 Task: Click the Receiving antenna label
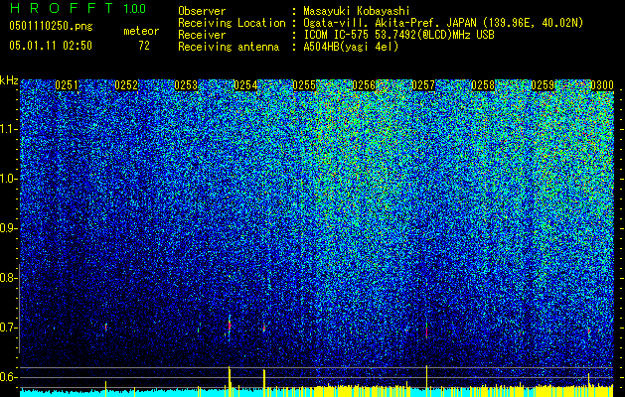229,47
